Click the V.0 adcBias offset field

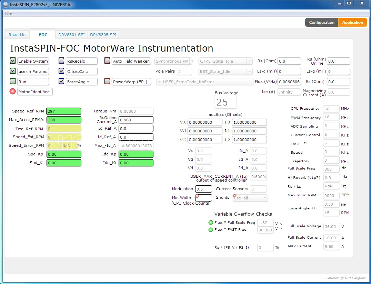point(205,122)
